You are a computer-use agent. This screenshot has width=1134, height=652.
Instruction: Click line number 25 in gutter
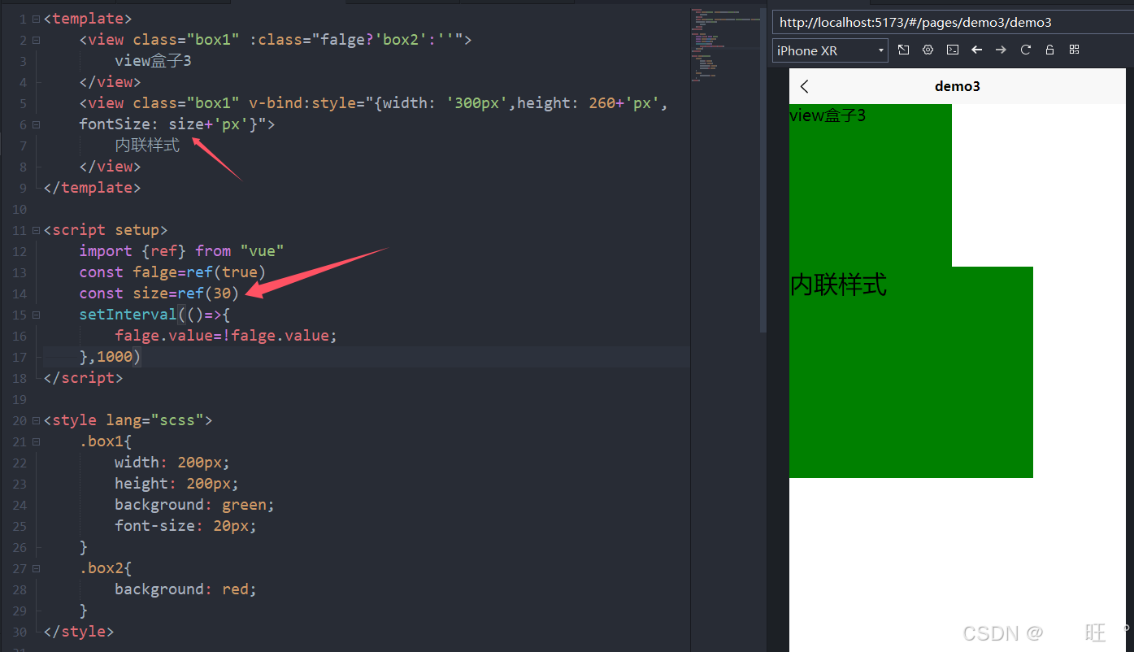click(x=20, y=527)
